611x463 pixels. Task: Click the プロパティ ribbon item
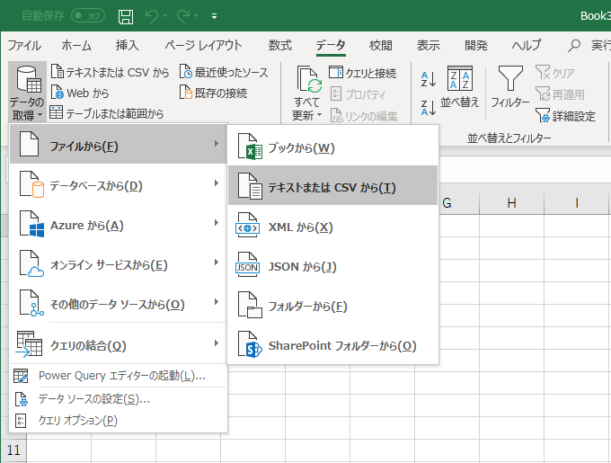(359, 94)
